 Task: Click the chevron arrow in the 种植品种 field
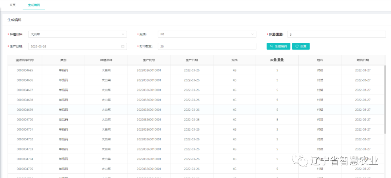123,34
